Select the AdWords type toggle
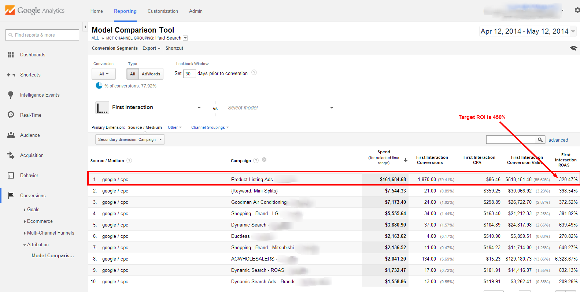This screenshot has width=580, height=292. (151, 74)
